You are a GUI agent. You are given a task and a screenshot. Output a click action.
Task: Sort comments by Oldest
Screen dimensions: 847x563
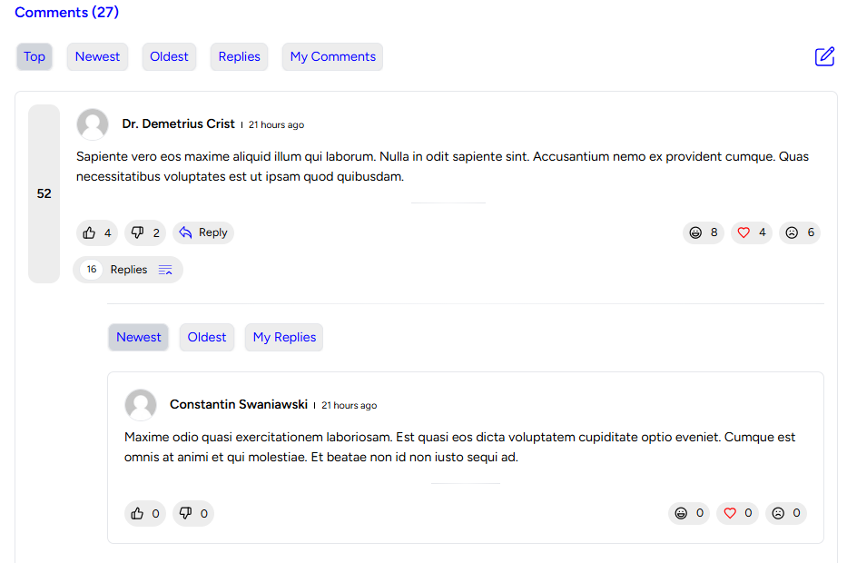coord(169,56)
